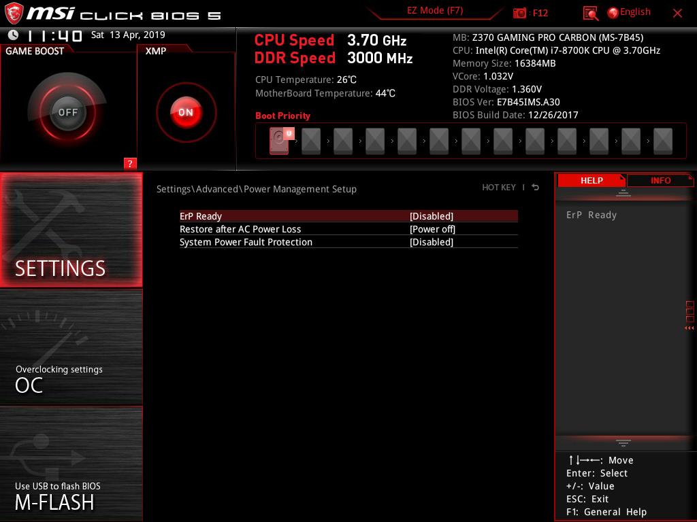Click the HOT KEY label
Screen dimensions: 697x522
[499, 188]
